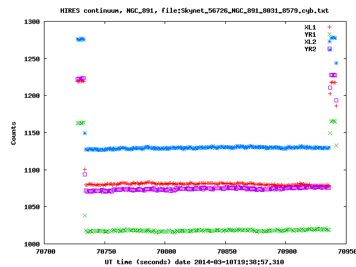The image size is (356, 267).
Task: Click the isolated magenta YR2 square near 1095
Action: coord(85,174)
